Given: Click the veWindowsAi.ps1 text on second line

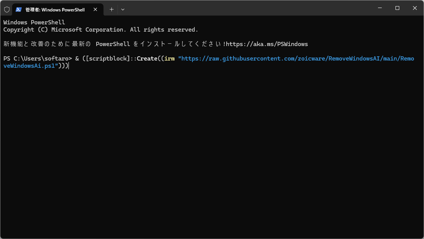Looking at the screenshot, I should click(x=30, y=66).
